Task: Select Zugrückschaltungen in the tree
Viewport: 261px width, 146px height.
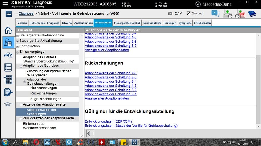Action: (x=46, y=99)
